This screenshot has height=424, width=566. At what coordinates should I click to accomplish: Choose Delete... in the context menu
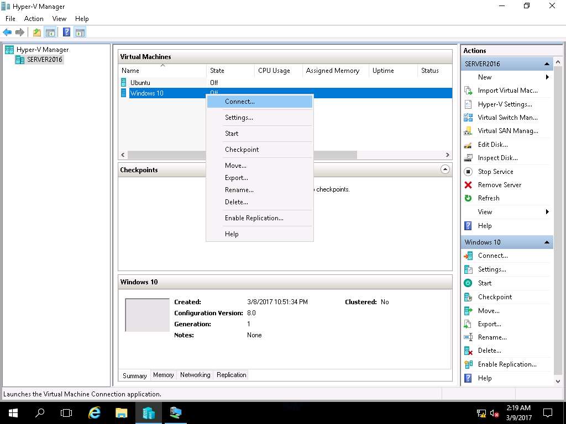coord(260,202)
